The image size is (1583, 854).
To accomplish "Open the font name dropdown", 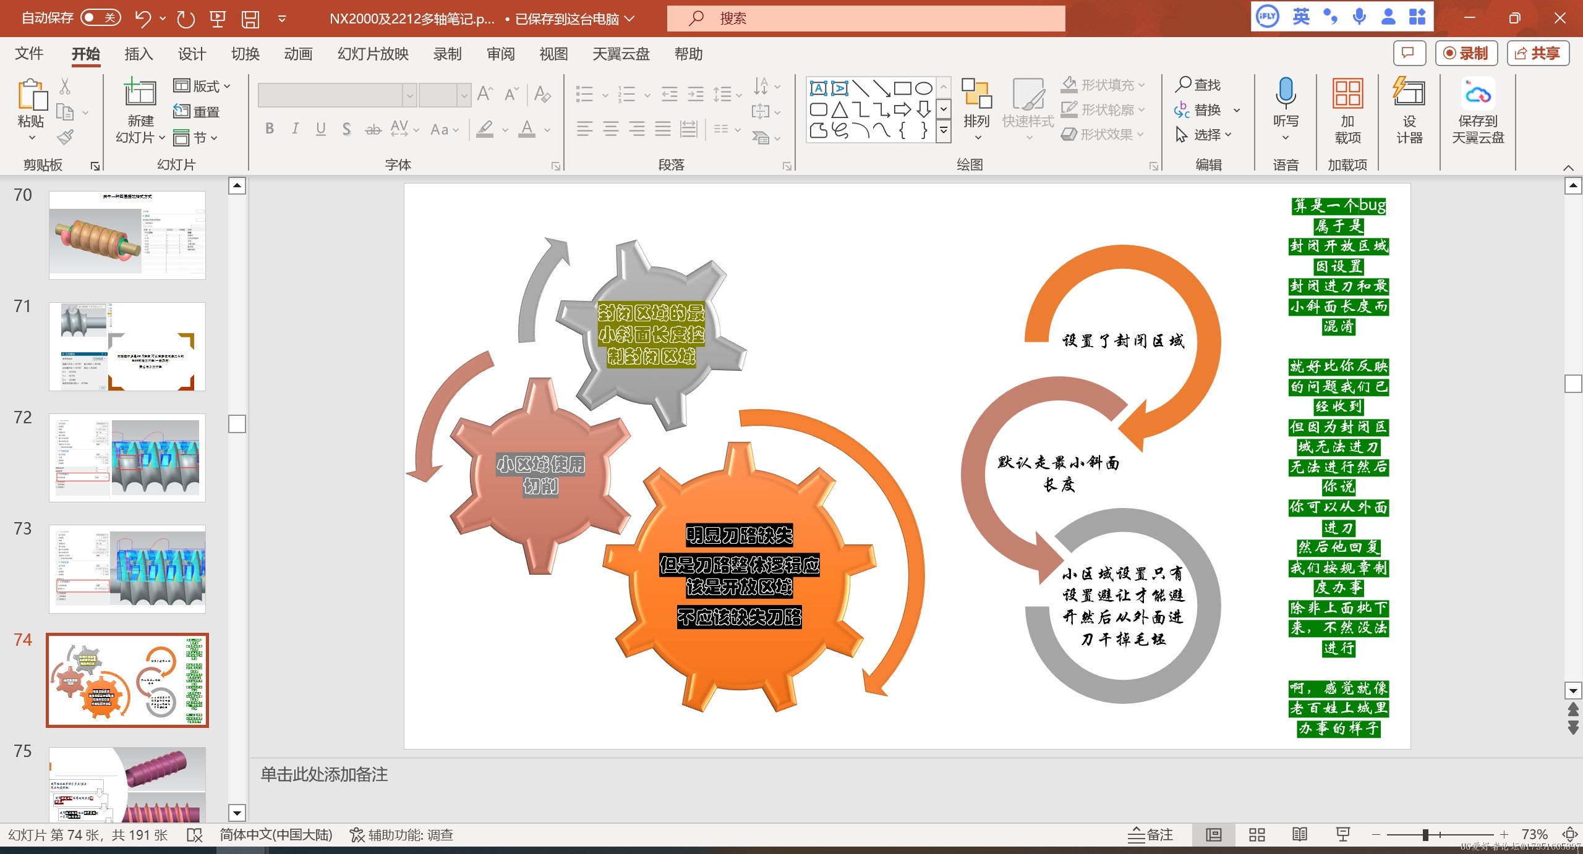I will click(409, 95).
